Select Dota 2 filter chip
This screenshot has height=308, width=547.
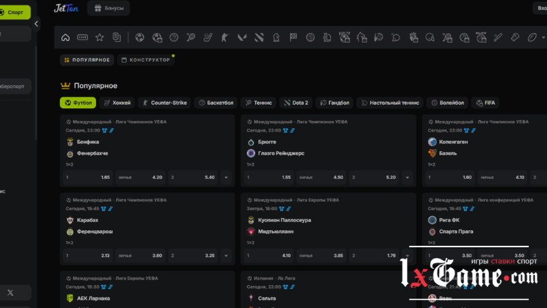tap(296, 103)
